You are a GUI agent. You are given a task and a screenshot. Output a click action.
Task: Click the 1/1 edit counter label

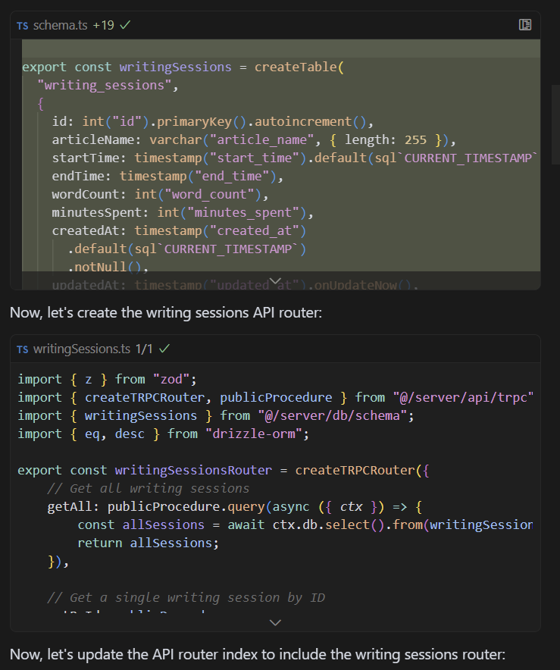tap(145, 349)
